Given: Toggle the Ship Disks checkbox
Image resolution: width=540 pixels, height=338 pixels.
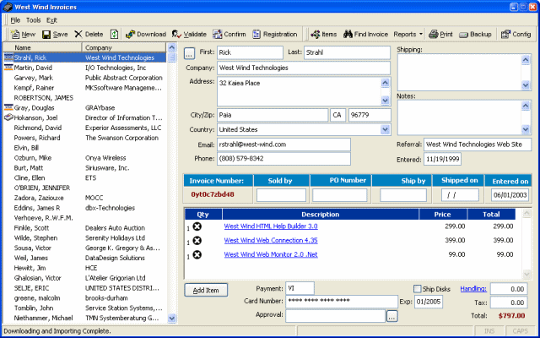Looking at the screenshot, I should click(x=418, y=288).
